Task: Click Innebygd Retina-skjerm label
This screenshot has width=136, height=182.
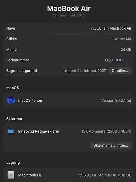Action: [x=38, y=131]
